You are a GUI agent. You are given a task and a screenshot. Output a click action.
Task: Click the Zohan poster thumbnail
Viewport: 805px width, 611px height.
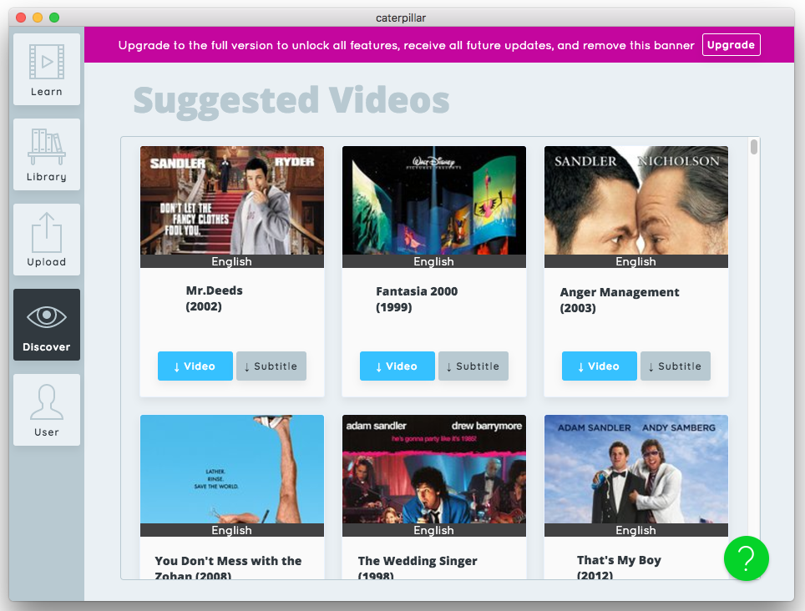232,469
